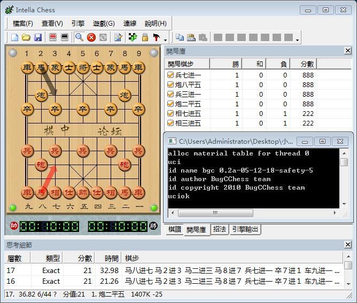Click the 分值:21 status bar entry
Screen dimensions: 357x303
pos(74,294)
